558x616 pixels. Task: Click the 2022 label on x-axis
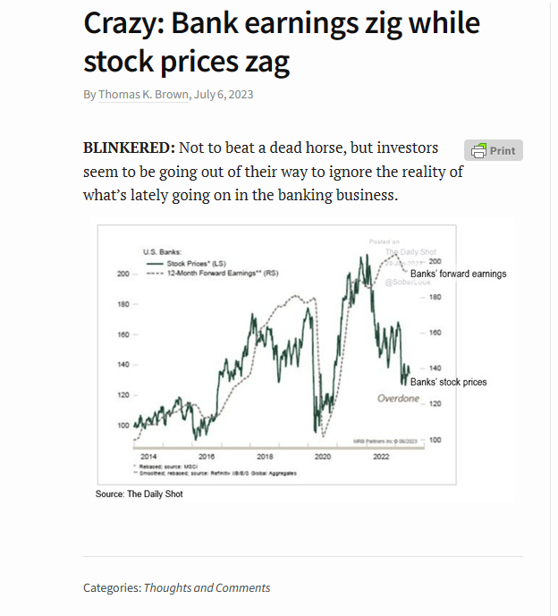pyautogui.click(x=381, y=457)
